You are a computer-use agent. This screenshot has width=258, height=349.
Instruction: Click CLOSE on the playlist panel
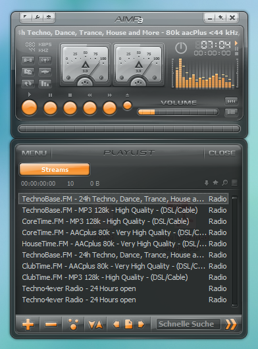point(222,153)
